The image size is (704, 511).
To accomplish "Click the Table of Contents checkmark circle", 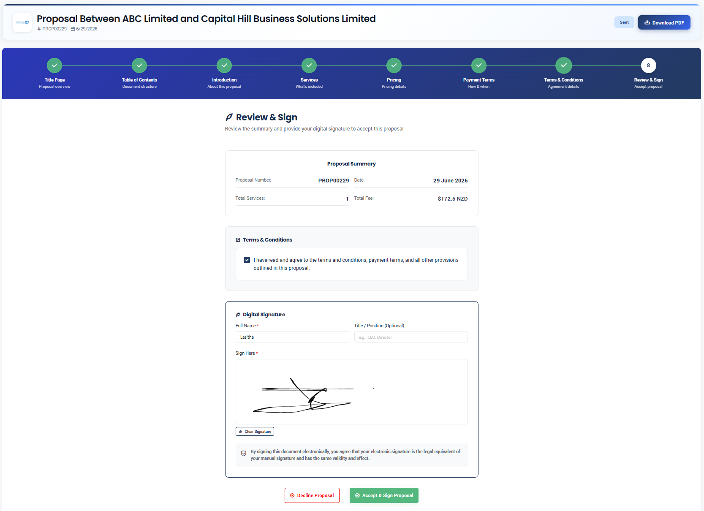I will pyautogui.click(x=139, y=65).
